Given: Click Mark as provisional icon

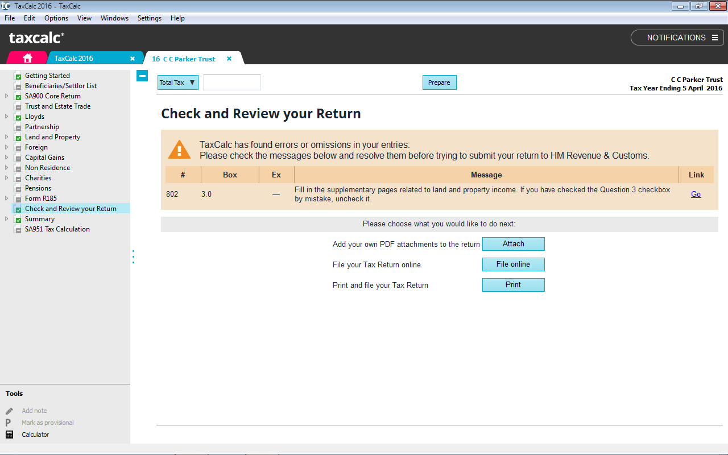Looking at the screenshot, I should 9,423.
